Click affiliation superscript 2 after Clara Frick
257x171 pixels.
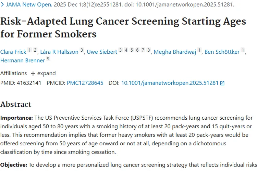35,50
